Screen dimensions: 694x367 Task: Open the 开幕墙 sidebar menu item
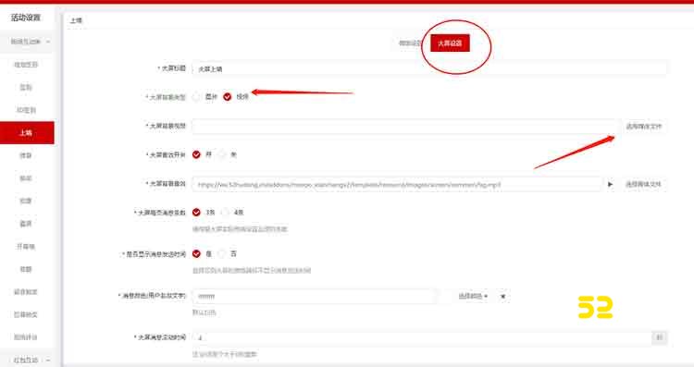pos(27,246)
